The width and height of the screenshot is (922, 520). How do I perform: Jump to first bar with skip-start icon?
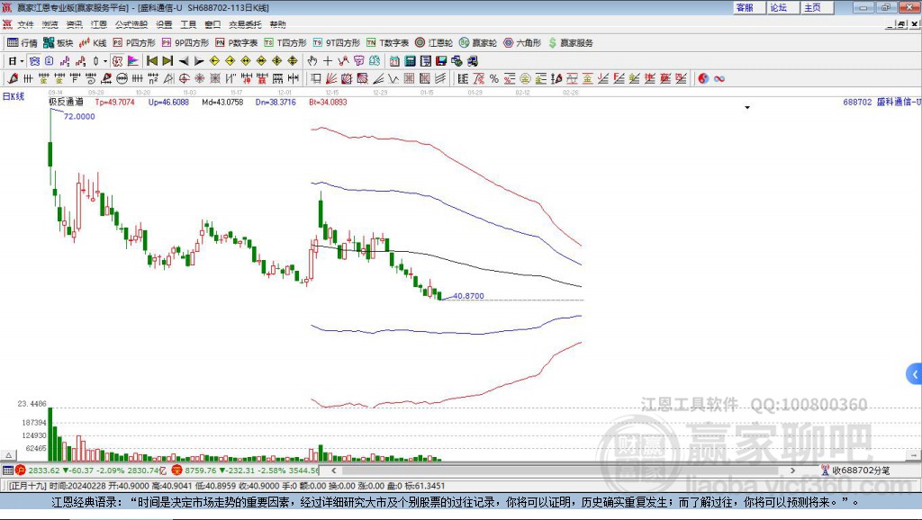click(151, 61)
